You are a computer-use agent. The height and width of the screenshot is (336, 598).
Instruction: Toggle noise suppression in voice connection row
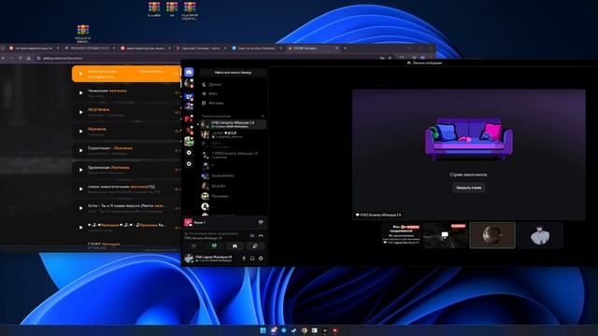tap(252, 236)
